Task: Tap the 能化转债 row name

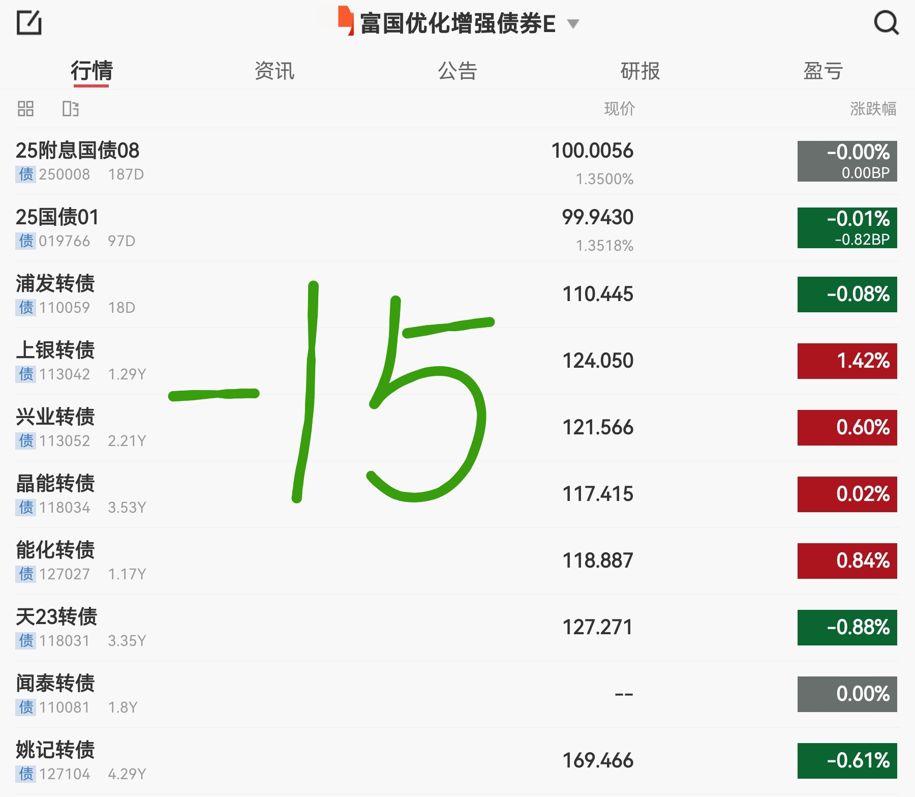Action: click(x=55, y=550)
